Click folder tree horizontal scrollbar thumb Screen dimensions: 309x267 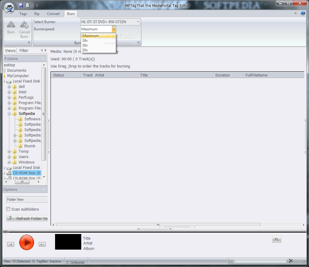point(22,182)
